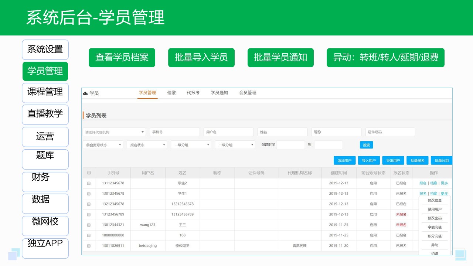
Task: Select 课程管理 in the sidebar
Action: [x=45, y=93]
